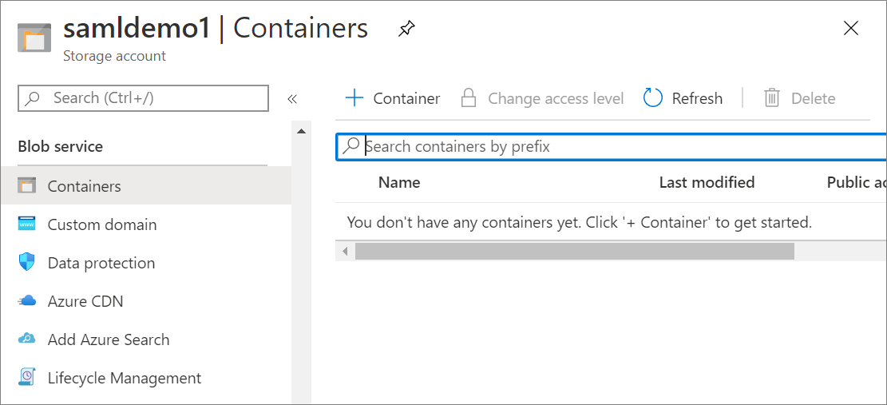Viewport: 887px width, 405px height.
Task: Click the left arrow of horizontal scrollbar
Action: coord(345,252)
